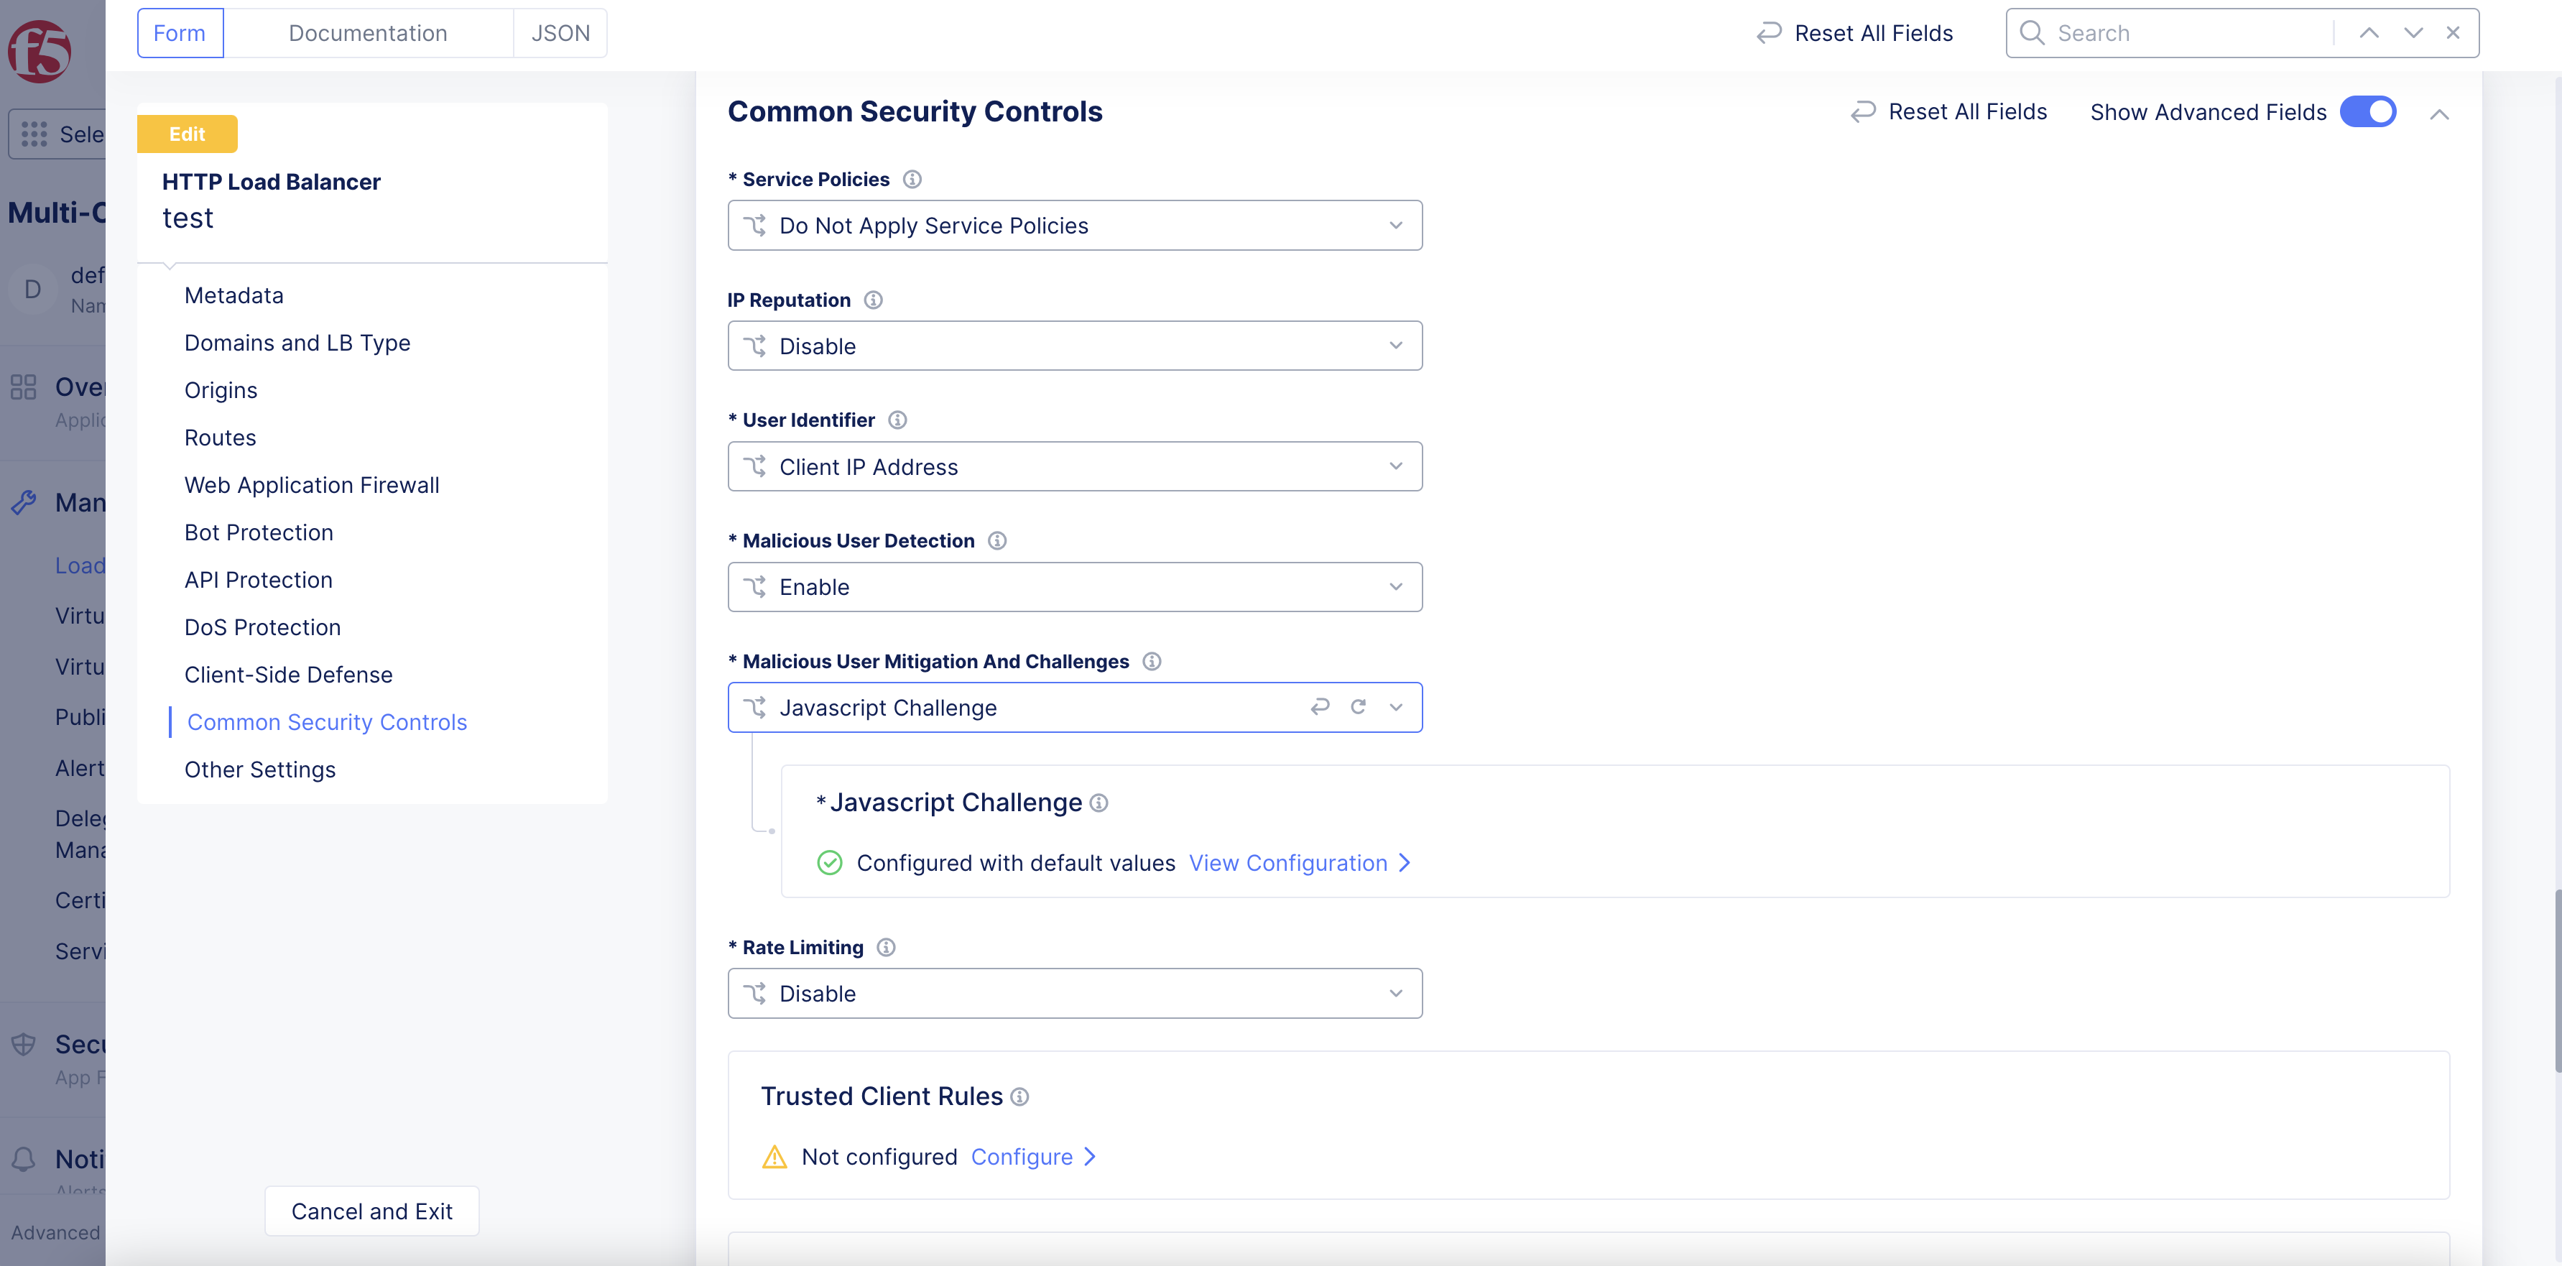Click the Malicious User Detection info icon
This screenshot has height=1266, width=2562.
996,540
